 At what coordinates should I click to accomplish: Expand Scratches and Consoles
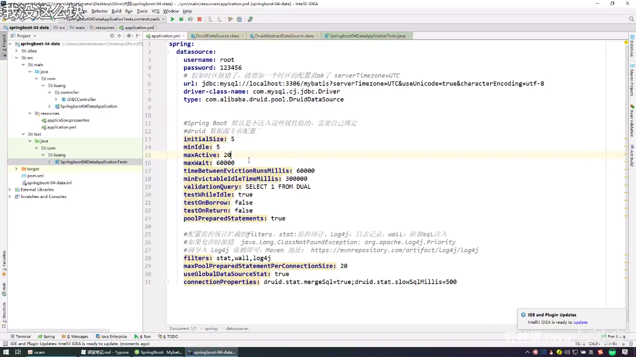(x=10, y=197)
